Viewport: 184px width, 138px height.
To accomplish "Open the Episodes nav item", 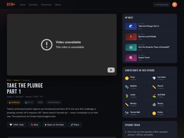I will point(33,5).
